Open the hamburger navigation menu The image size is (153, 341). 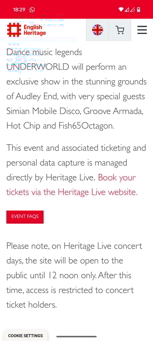(x=142, y=30)
